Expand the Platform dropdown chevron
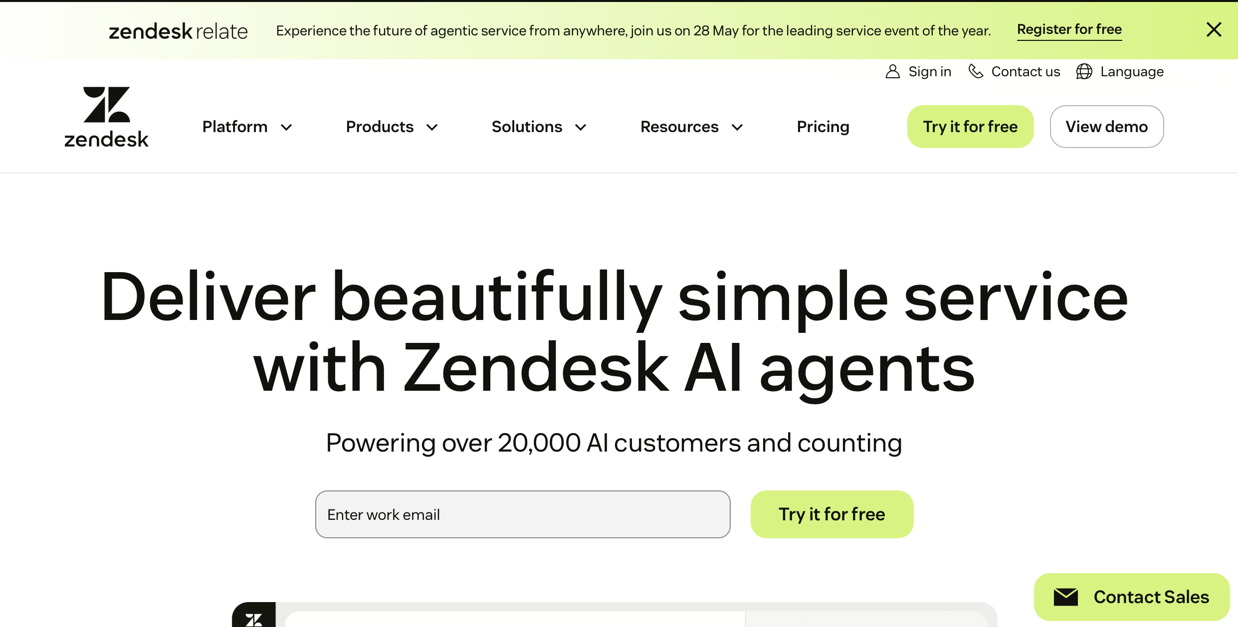Viewport: 1238px width, 627px height. tap(286, 127)
